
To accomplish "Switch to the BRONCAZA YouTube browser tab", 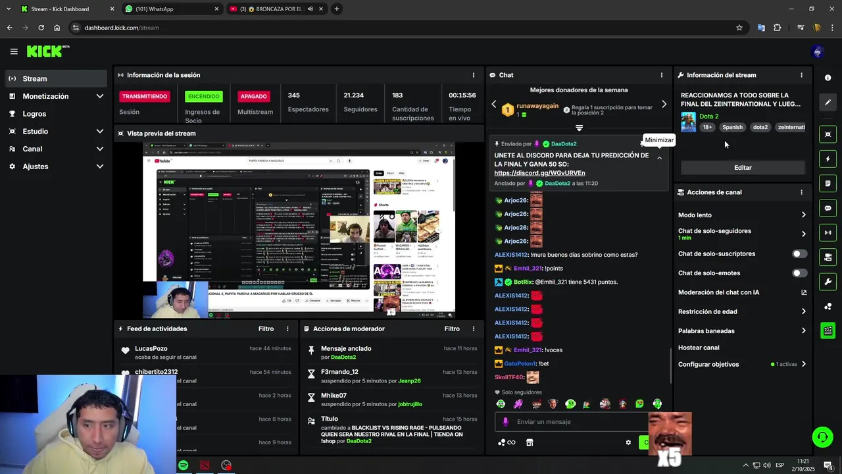I will (x=276, y=9).
